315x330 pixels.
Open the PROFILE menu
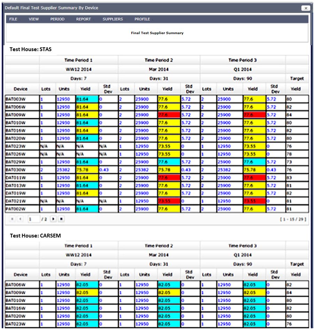click(x=142, y=19)
